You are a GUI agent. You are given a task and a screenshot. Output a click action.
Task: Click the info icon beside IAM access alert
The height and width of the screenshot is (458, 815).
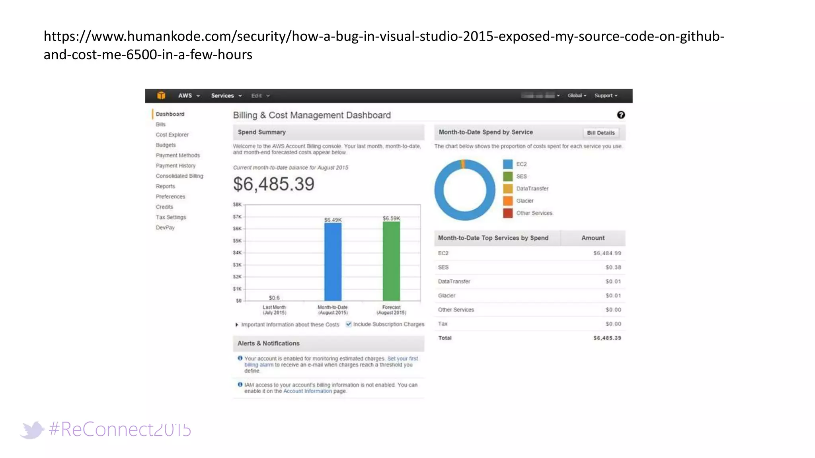[240, 384]
